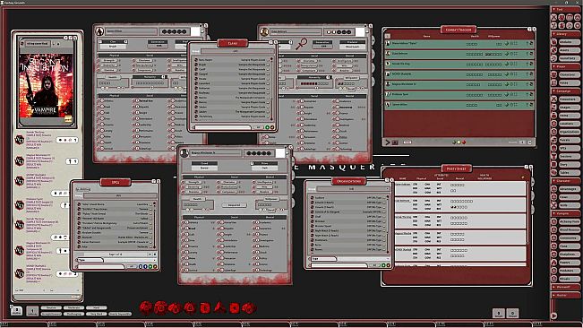Open Items in Campaign section
This screenshot has width=583, height=328.
pyautogui.click(x=570, y=116)
